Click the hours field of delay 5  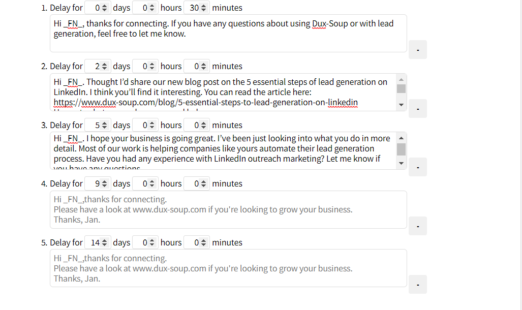pyautogui.click(x=145, y=242)
